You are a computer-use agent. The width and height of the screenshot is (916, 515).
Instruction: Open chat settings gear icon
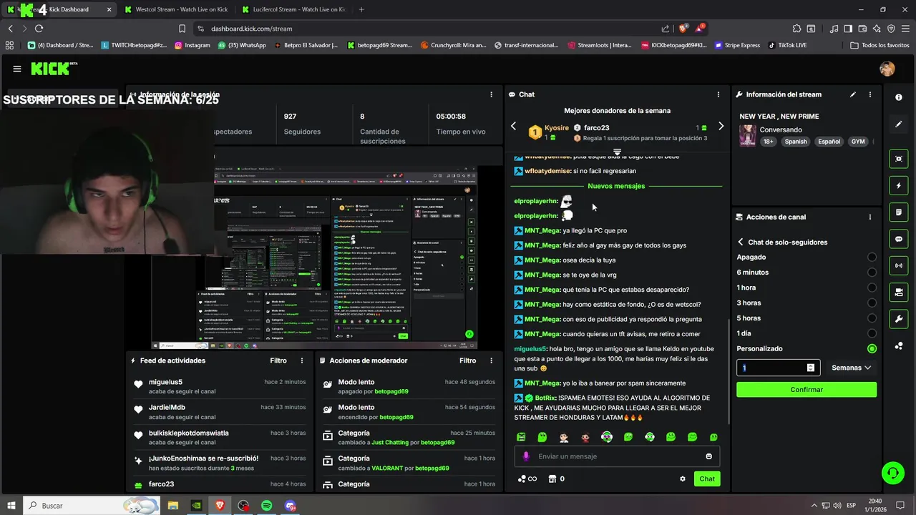pos(683,479)
